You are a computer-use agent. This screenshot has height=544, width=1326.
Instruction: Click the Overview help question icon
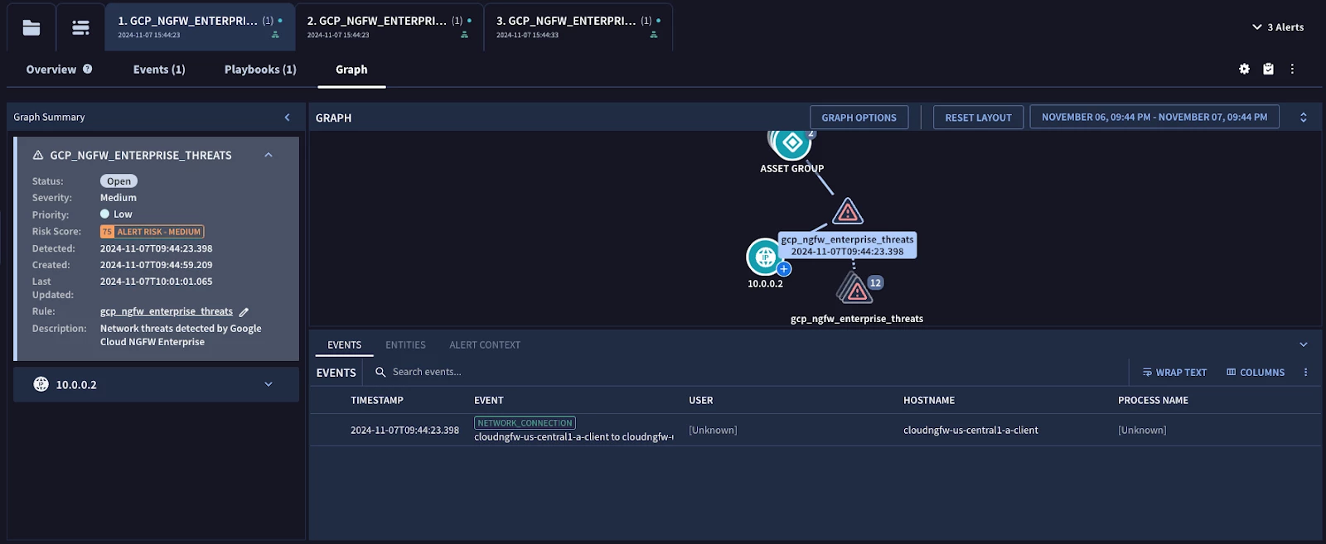(87, 70)
